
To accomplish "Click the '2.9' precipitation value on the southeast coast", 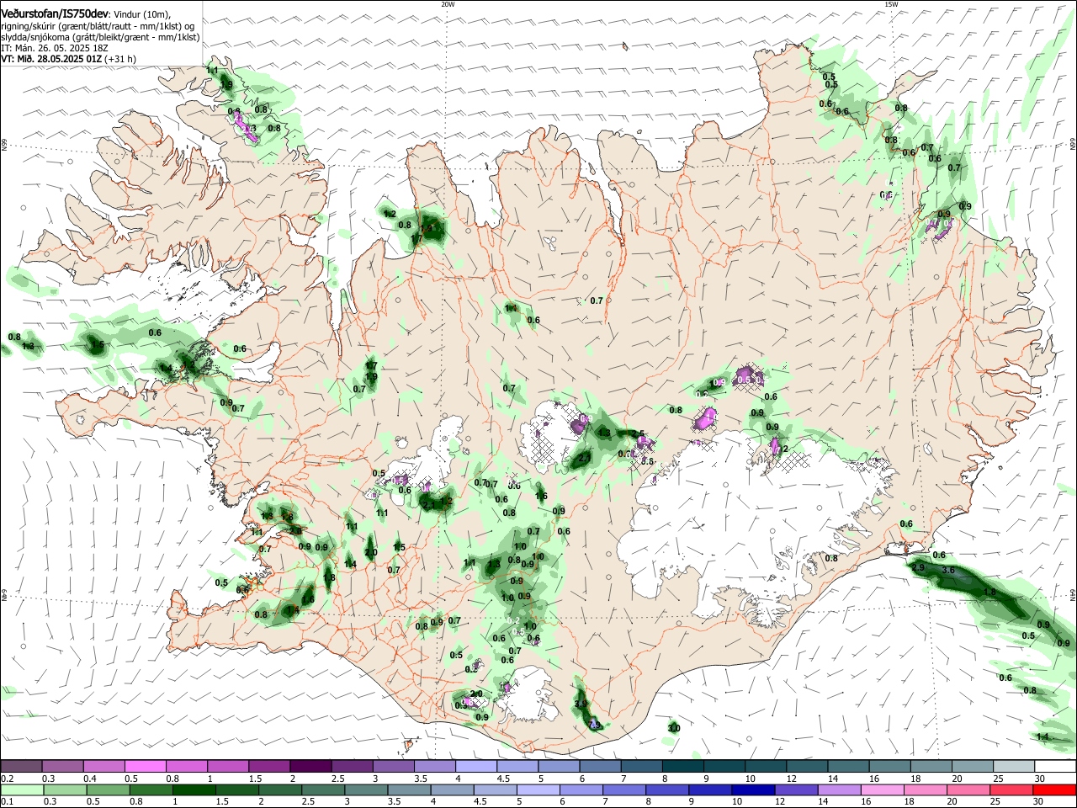I will (x=918, y=568).
